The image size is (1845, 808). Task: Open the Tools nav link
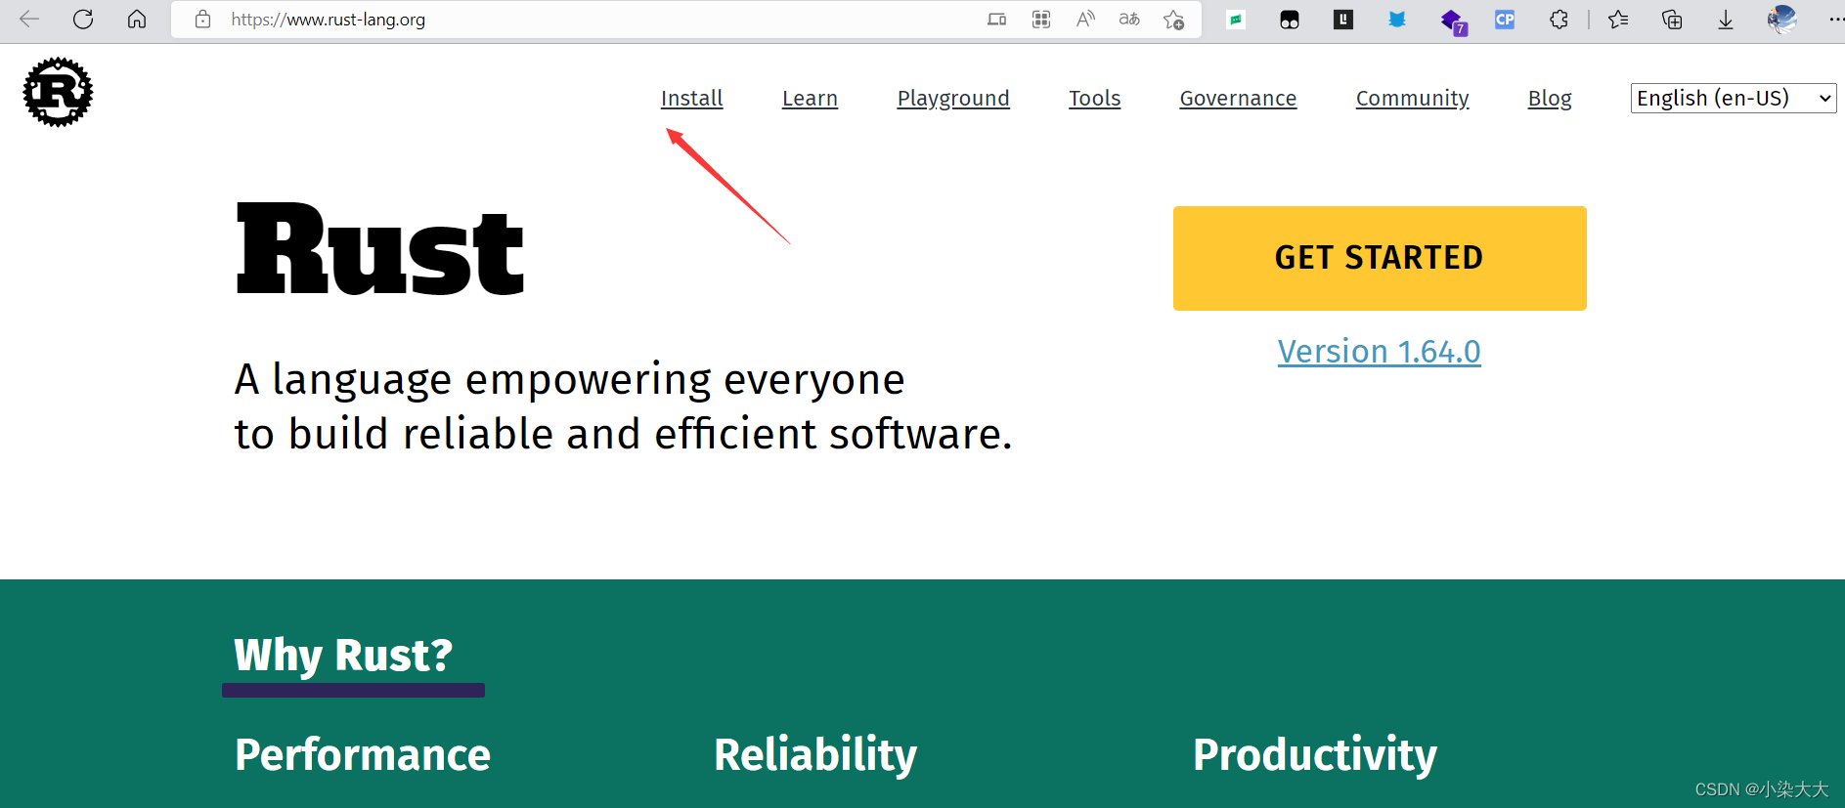point(1094,98)
